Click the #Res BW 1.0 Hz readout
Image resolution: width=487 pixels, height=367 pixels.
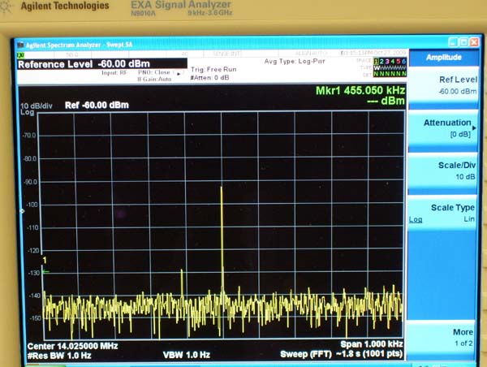[x=59, y=356]
